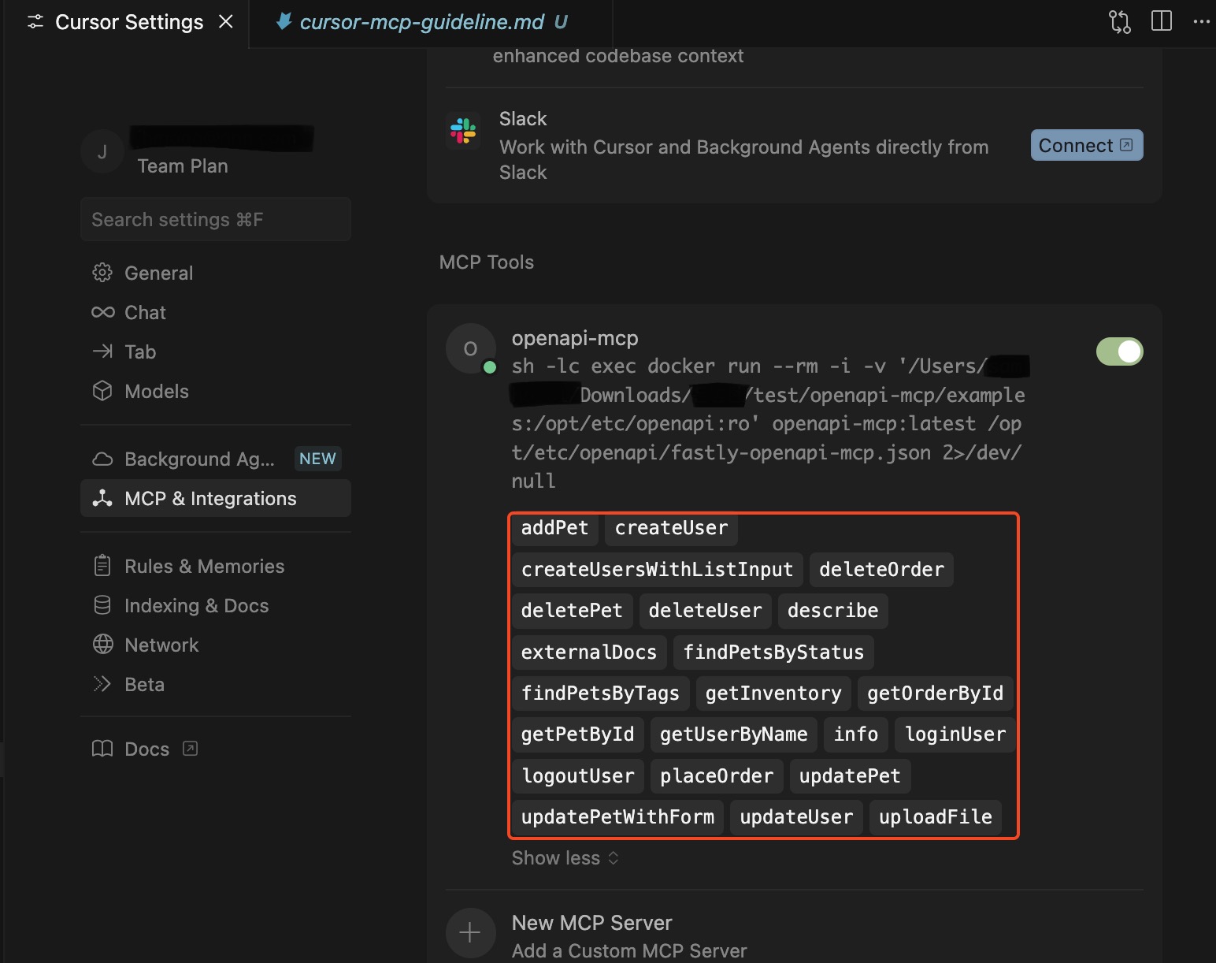
Task: Click the Docs external-link arrow icon
Action: coord(190,749)
